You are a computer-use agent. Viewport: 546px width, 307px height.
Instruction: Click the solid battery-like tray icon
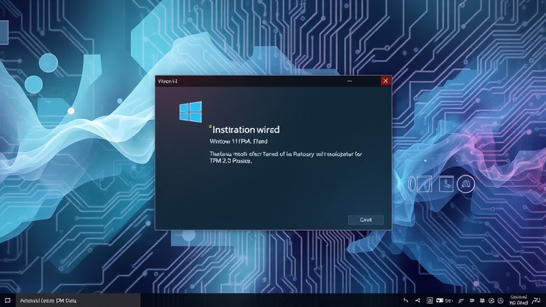[x=440, y=301]
